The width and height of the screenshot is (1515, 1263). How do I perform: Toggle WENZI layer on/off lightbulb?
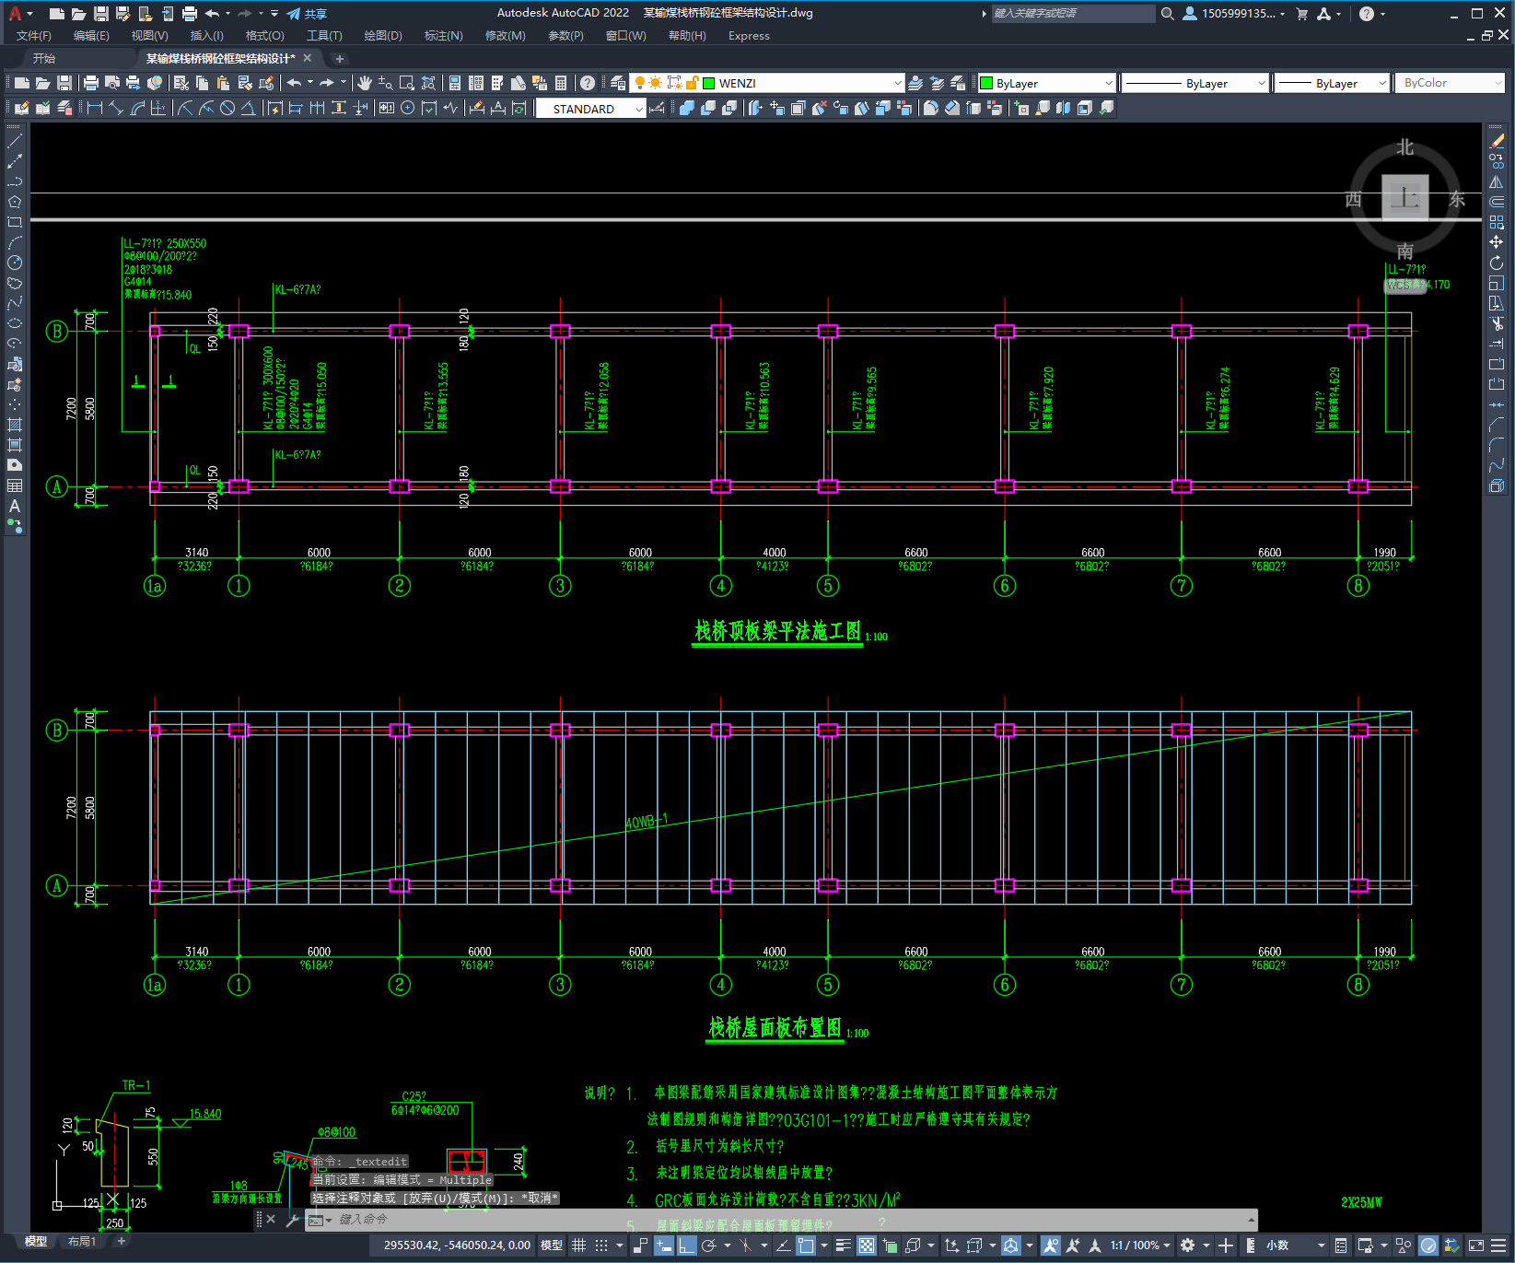639,83
